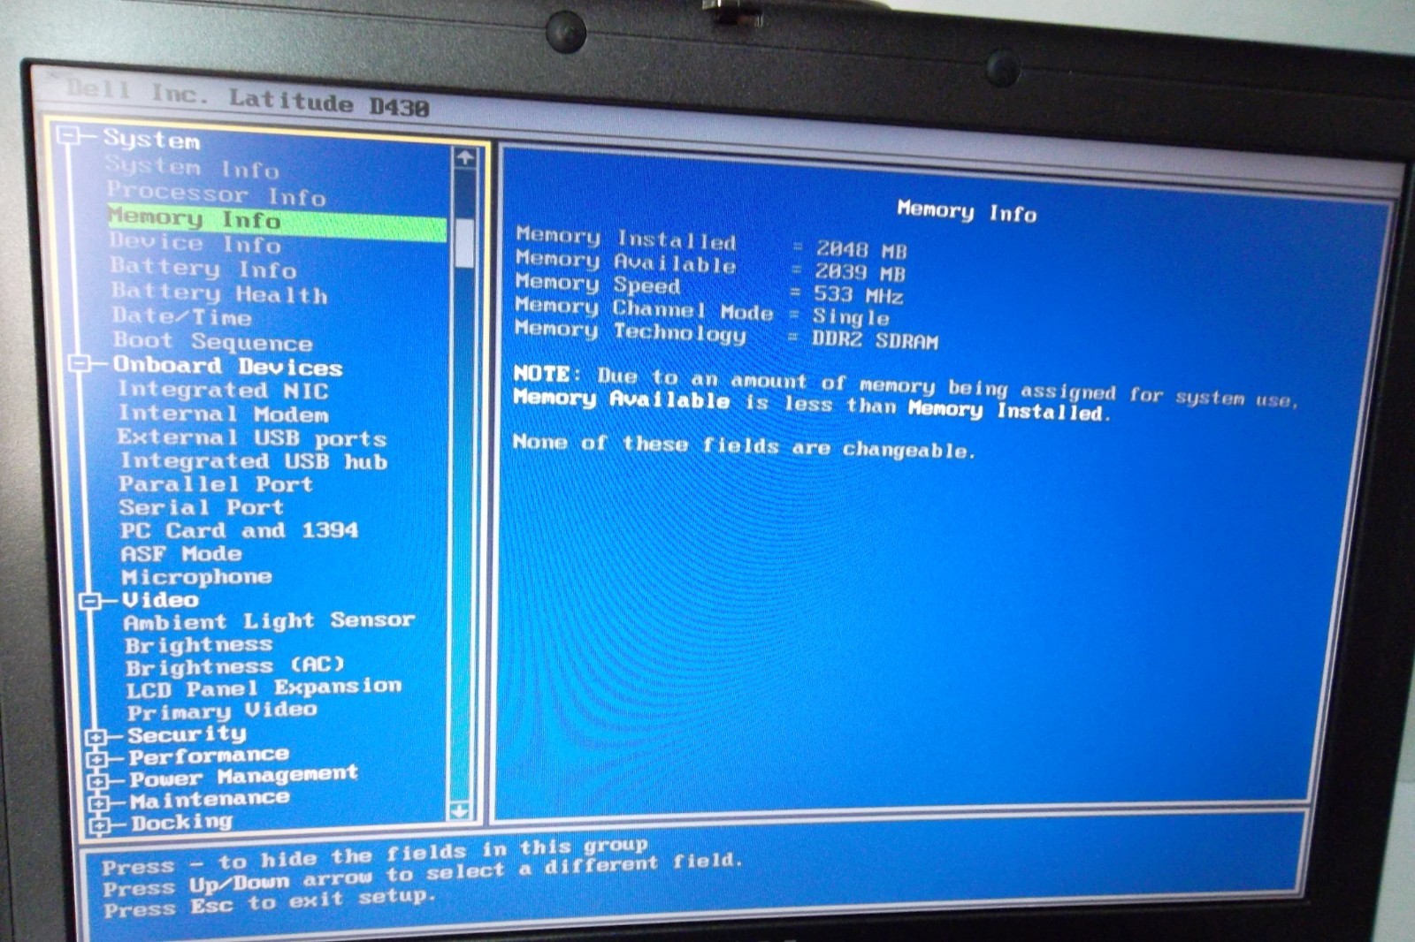This screenshot has height=942, width=1415.
Task: Click the scroll down arrow in tree pane
Action: [x=460, y=809]
